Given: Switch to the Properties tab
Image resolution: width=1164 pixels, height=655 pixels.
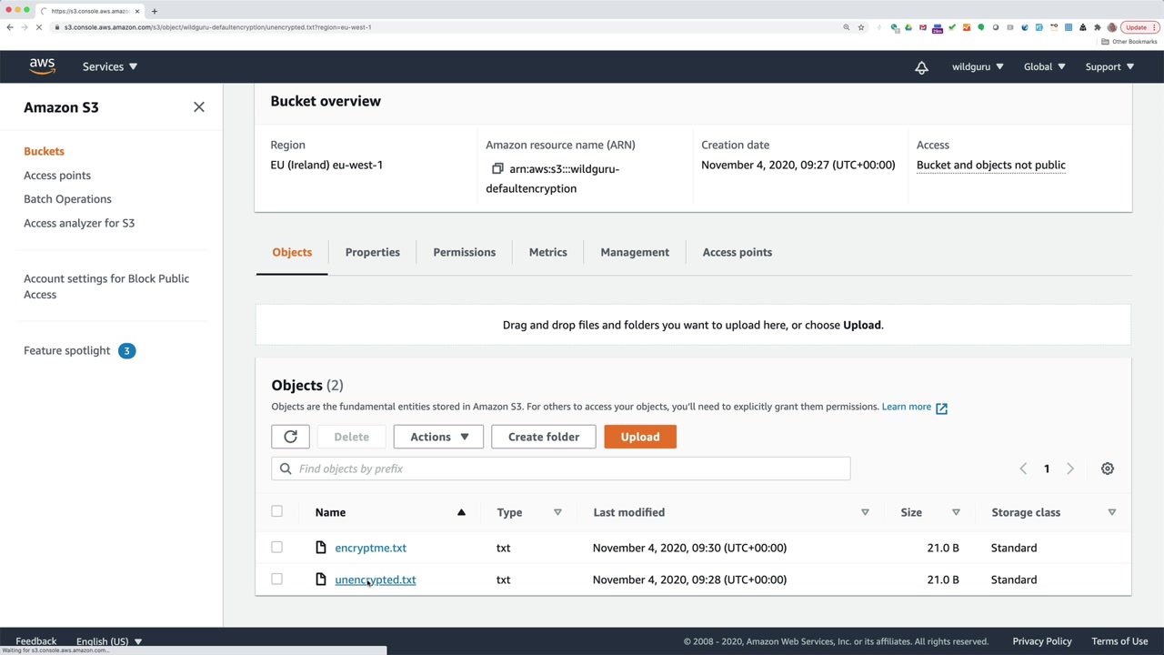Looking at the screenshot, I should tap(372, 252).
